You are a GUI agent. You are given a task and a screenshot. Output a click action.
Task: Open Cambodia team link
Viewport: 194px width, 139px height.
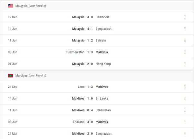pyautogui.click(x=102, y=17)
